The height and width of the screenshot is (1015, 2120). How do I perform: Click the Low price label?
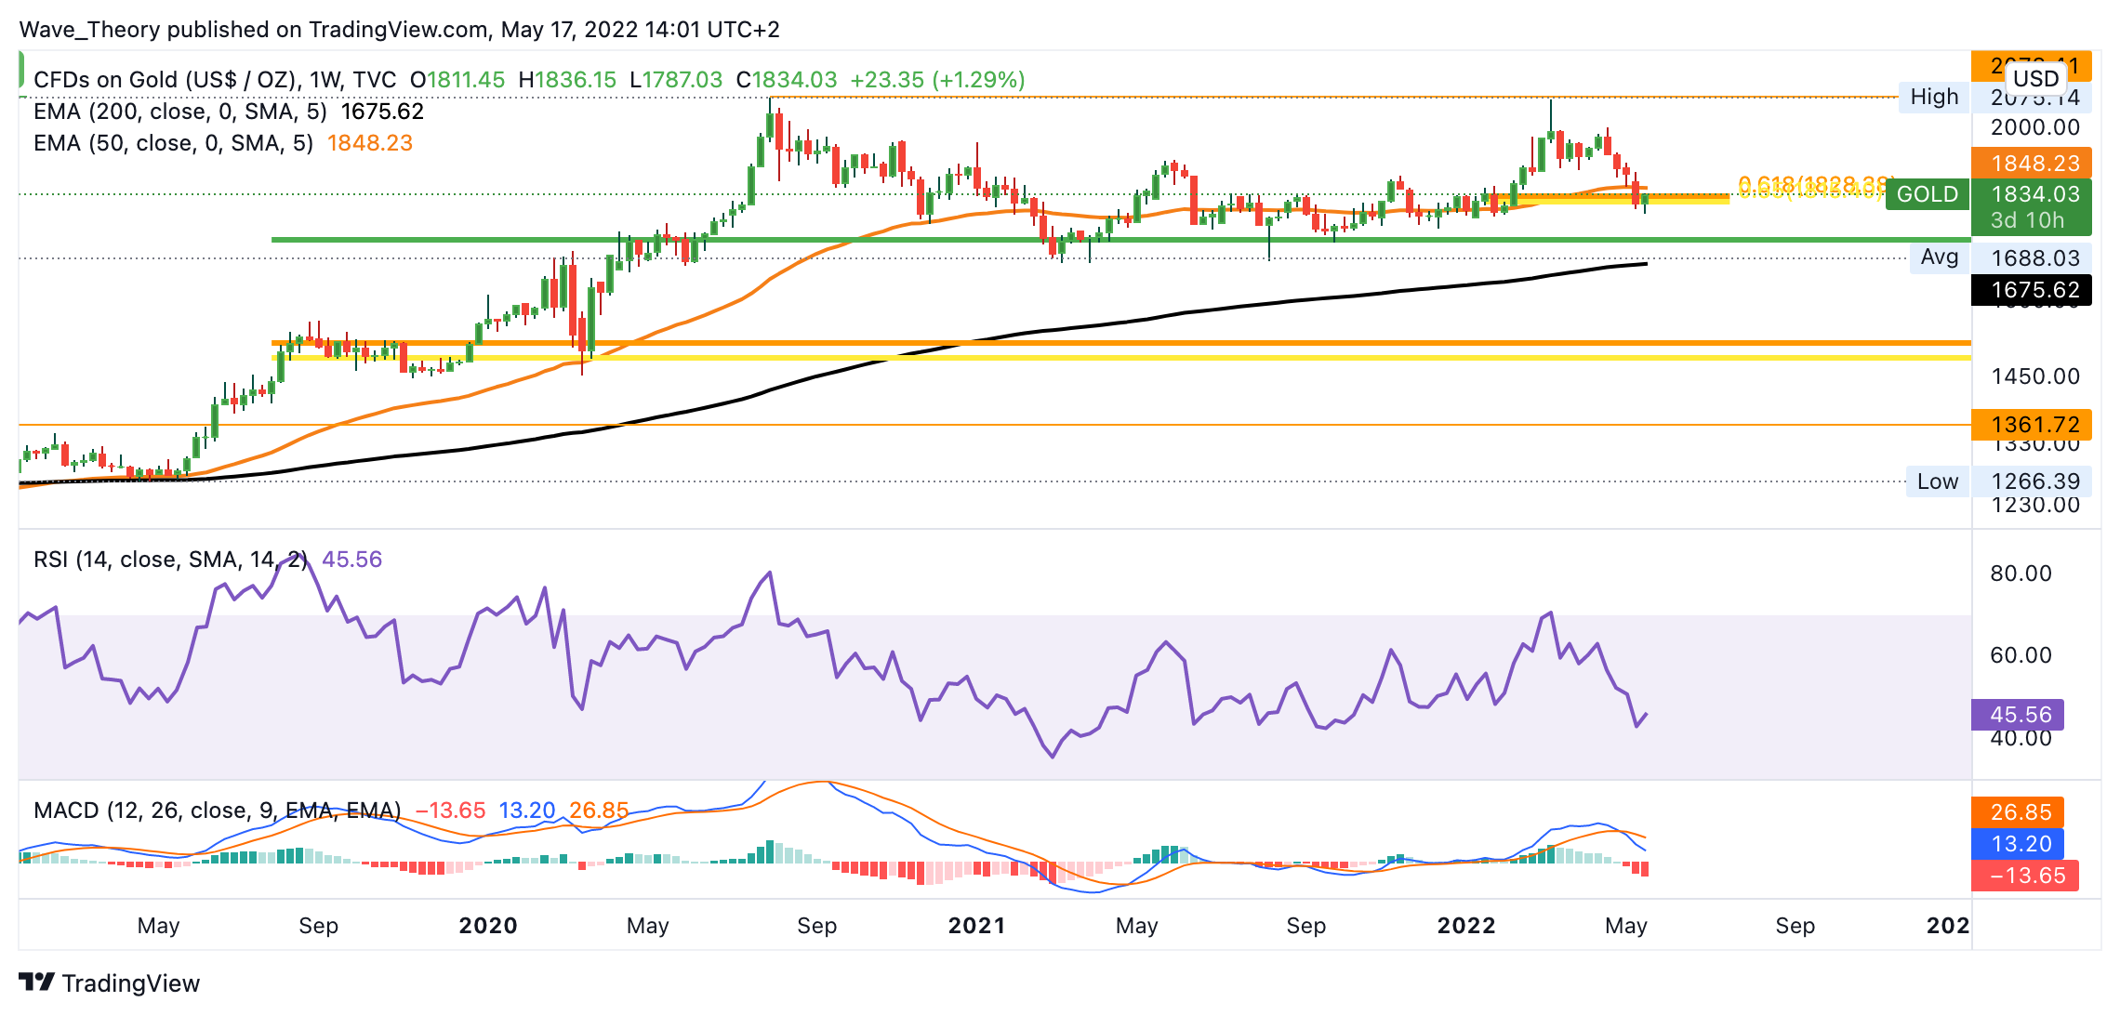tap(1938, 481)
